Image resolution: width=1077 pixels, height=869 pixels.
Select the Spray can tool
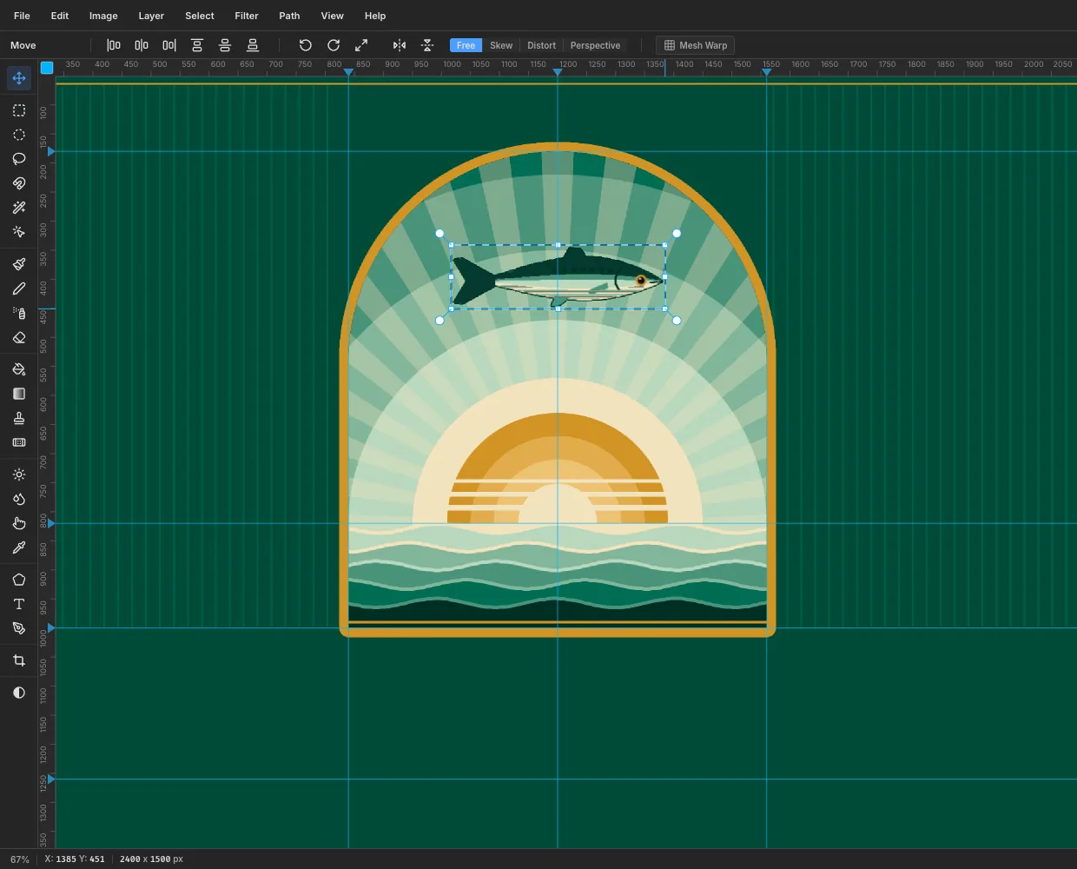point(19,313)
